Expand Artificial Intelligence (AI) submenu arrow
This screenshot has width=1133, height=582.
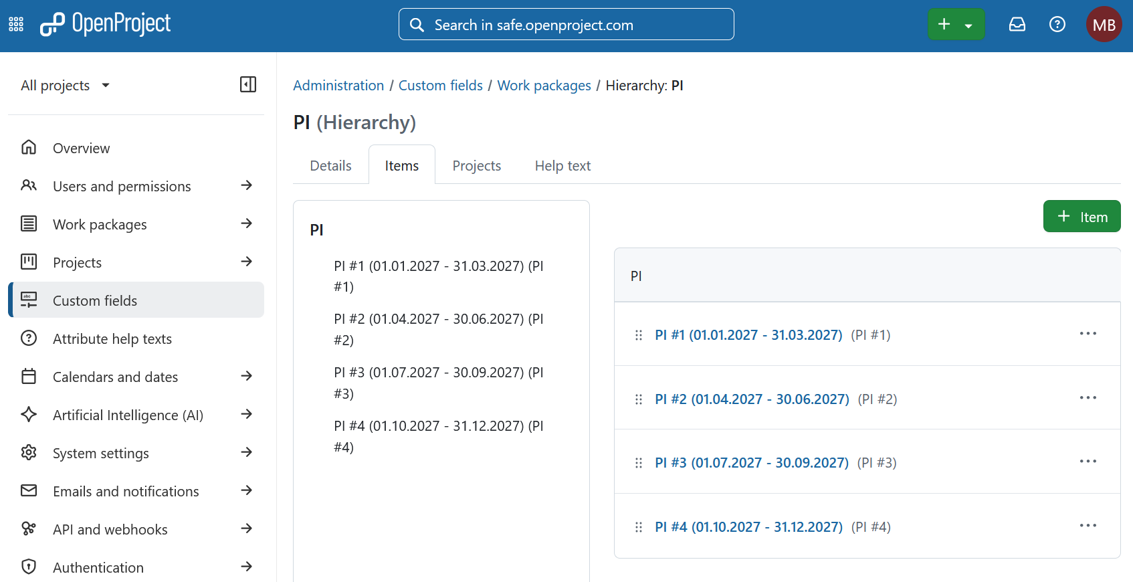(247, 414)
